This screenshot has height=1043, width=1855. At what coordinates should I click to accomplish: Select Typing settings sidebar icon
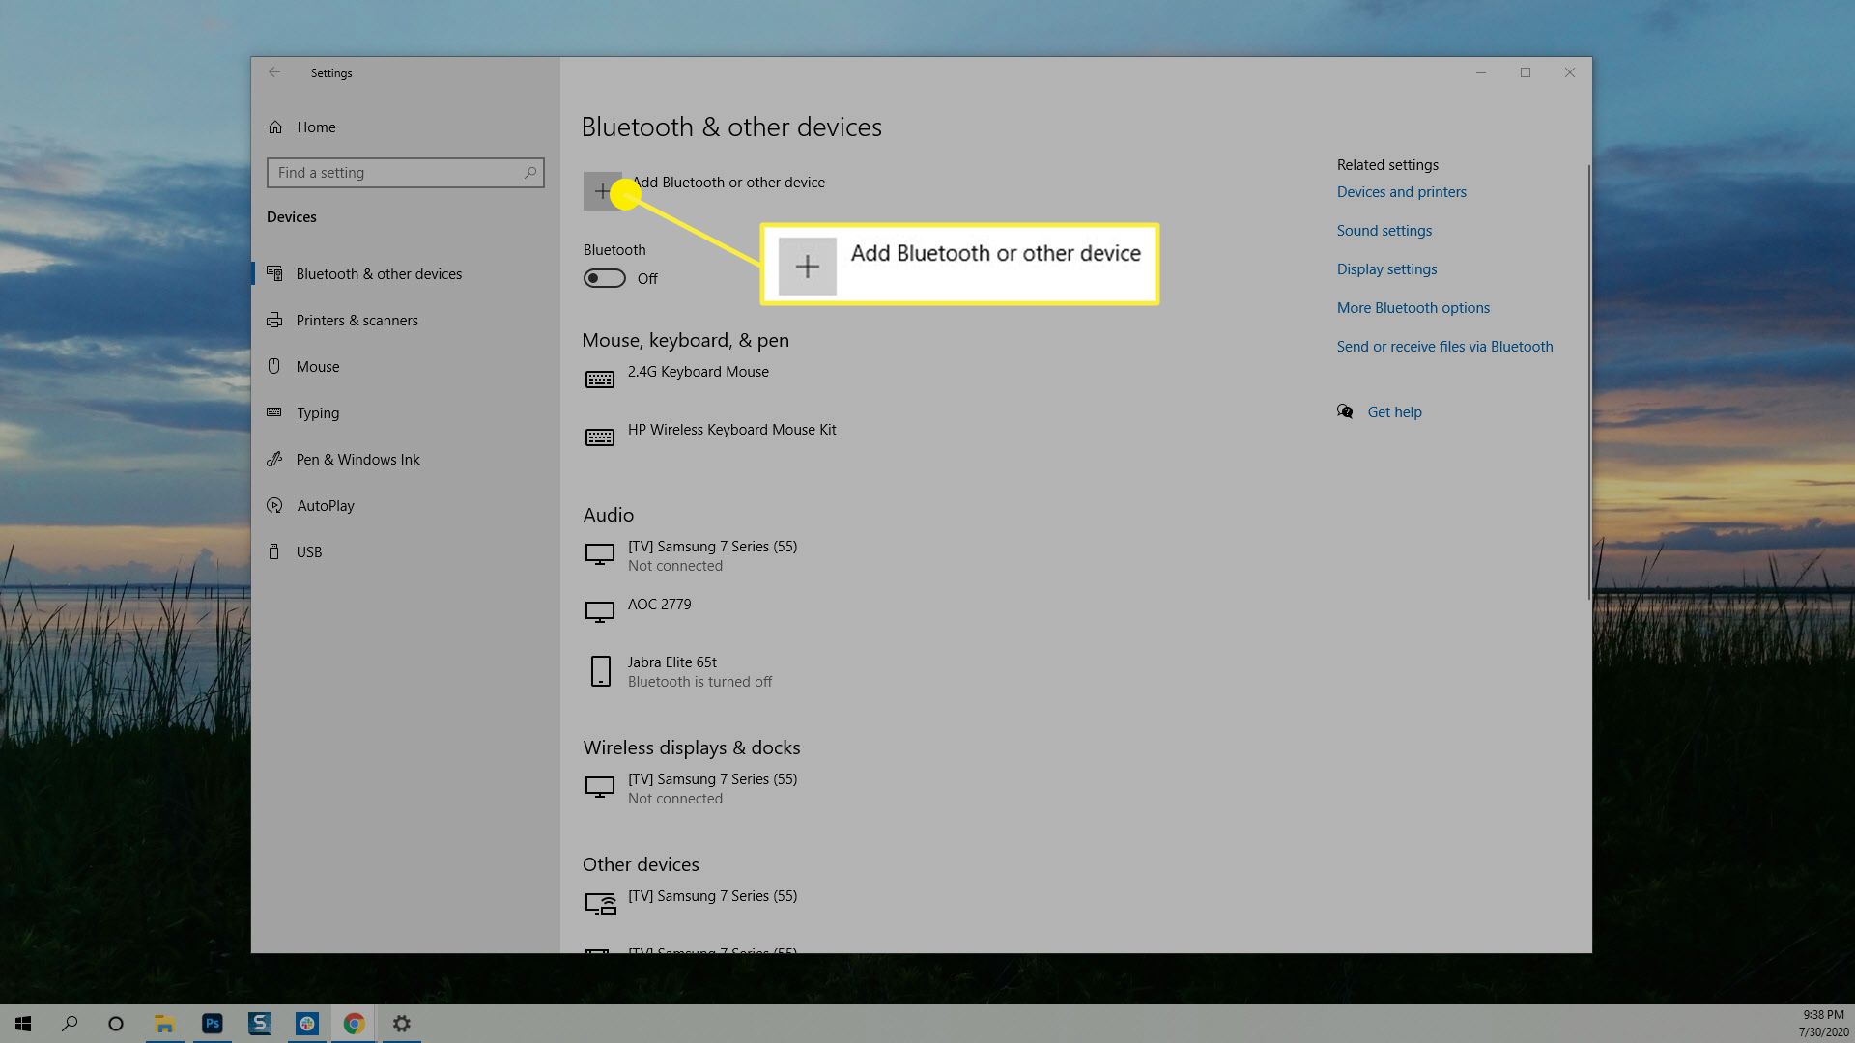275,411
